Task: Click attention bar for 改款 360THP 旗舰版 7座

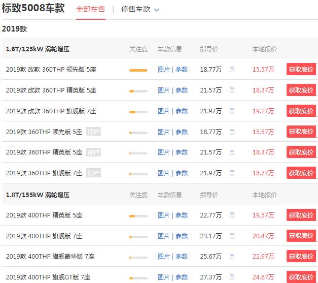Action: click(138, 112)
